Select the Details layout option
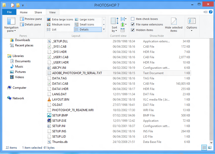The height and width of the screenshot is (154, 215). [88, 29]
